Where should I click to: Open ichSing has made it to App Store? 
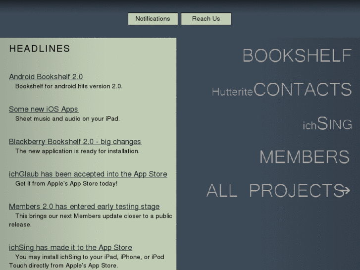click(70, 247)
